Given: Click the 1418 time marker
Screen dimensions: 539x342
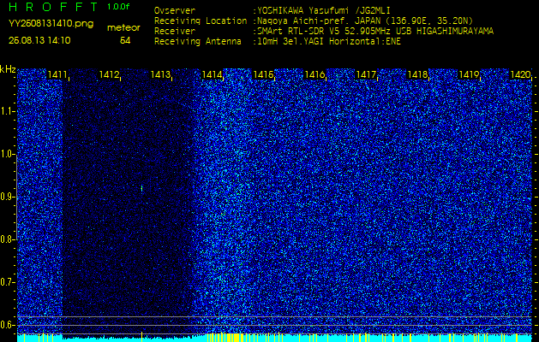Looking at the screenshot, I should pyautogui.click(x=417, y=74).
